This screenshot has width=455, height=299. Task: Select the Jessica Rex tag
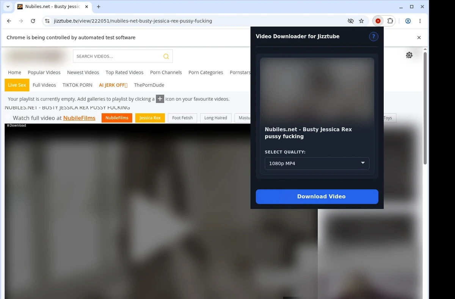[150, 118]
